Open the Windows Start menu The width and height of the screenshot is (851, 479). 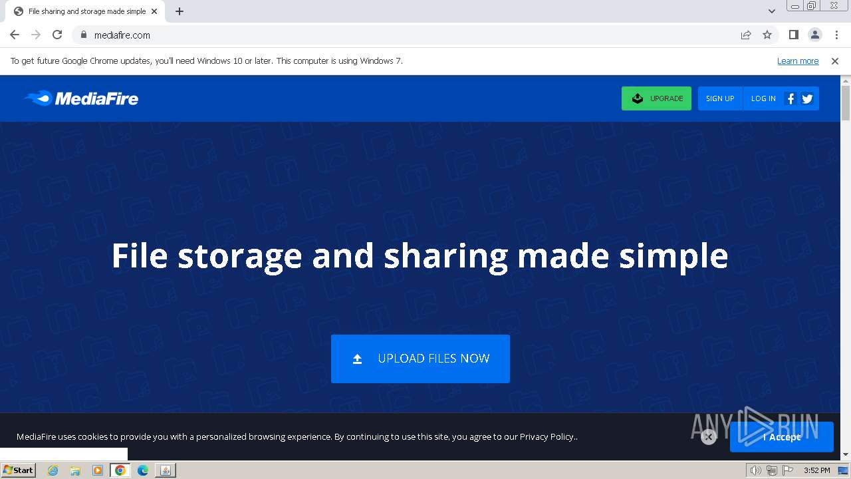click(18, 470)
